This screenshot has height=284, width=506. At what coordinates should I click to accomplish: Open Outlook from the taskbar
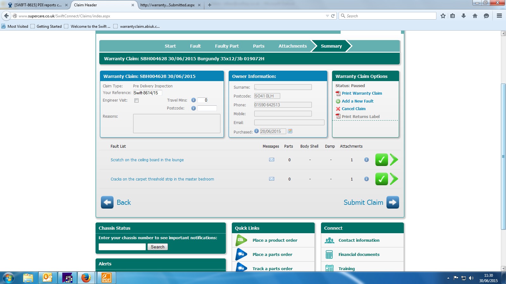click(47, 278)
